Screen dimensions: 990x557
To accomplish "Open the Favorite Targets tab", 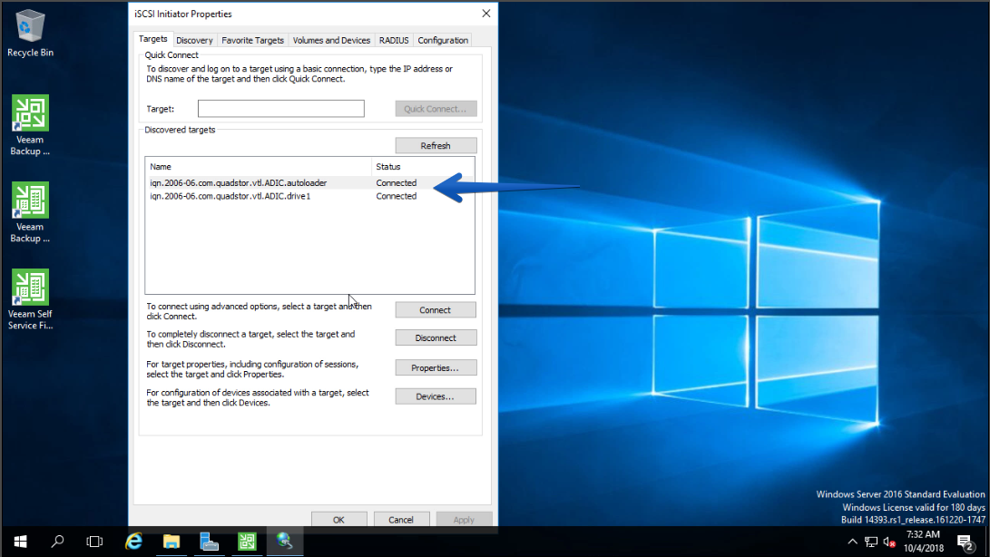I will [x=252, y=40].
